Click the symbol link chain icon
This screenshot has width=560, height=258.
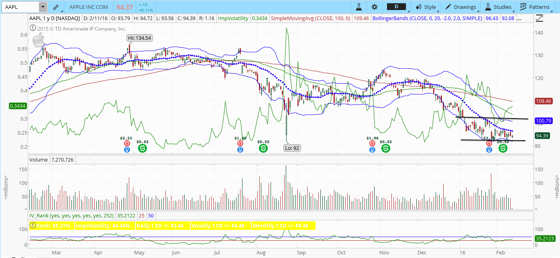(56, 7)
